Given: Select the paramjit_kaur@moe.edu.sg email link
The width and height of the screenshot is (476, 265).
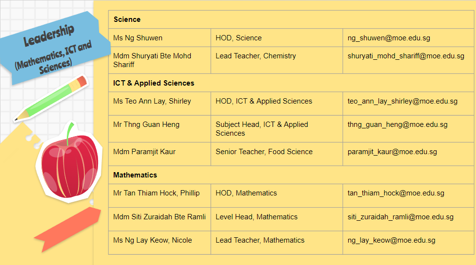Looking at the screenshot, I should 392,152.
